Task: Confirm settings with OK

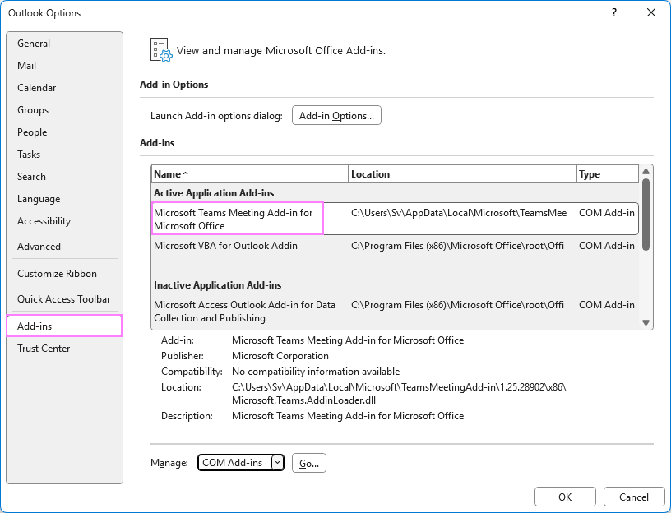Action: (x=565, y=497)
